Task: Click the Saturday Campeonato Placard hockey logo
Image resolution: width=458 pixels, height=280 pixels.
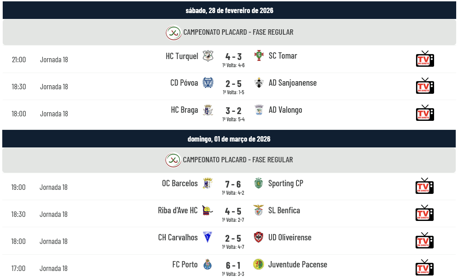Action: [173, 32]
